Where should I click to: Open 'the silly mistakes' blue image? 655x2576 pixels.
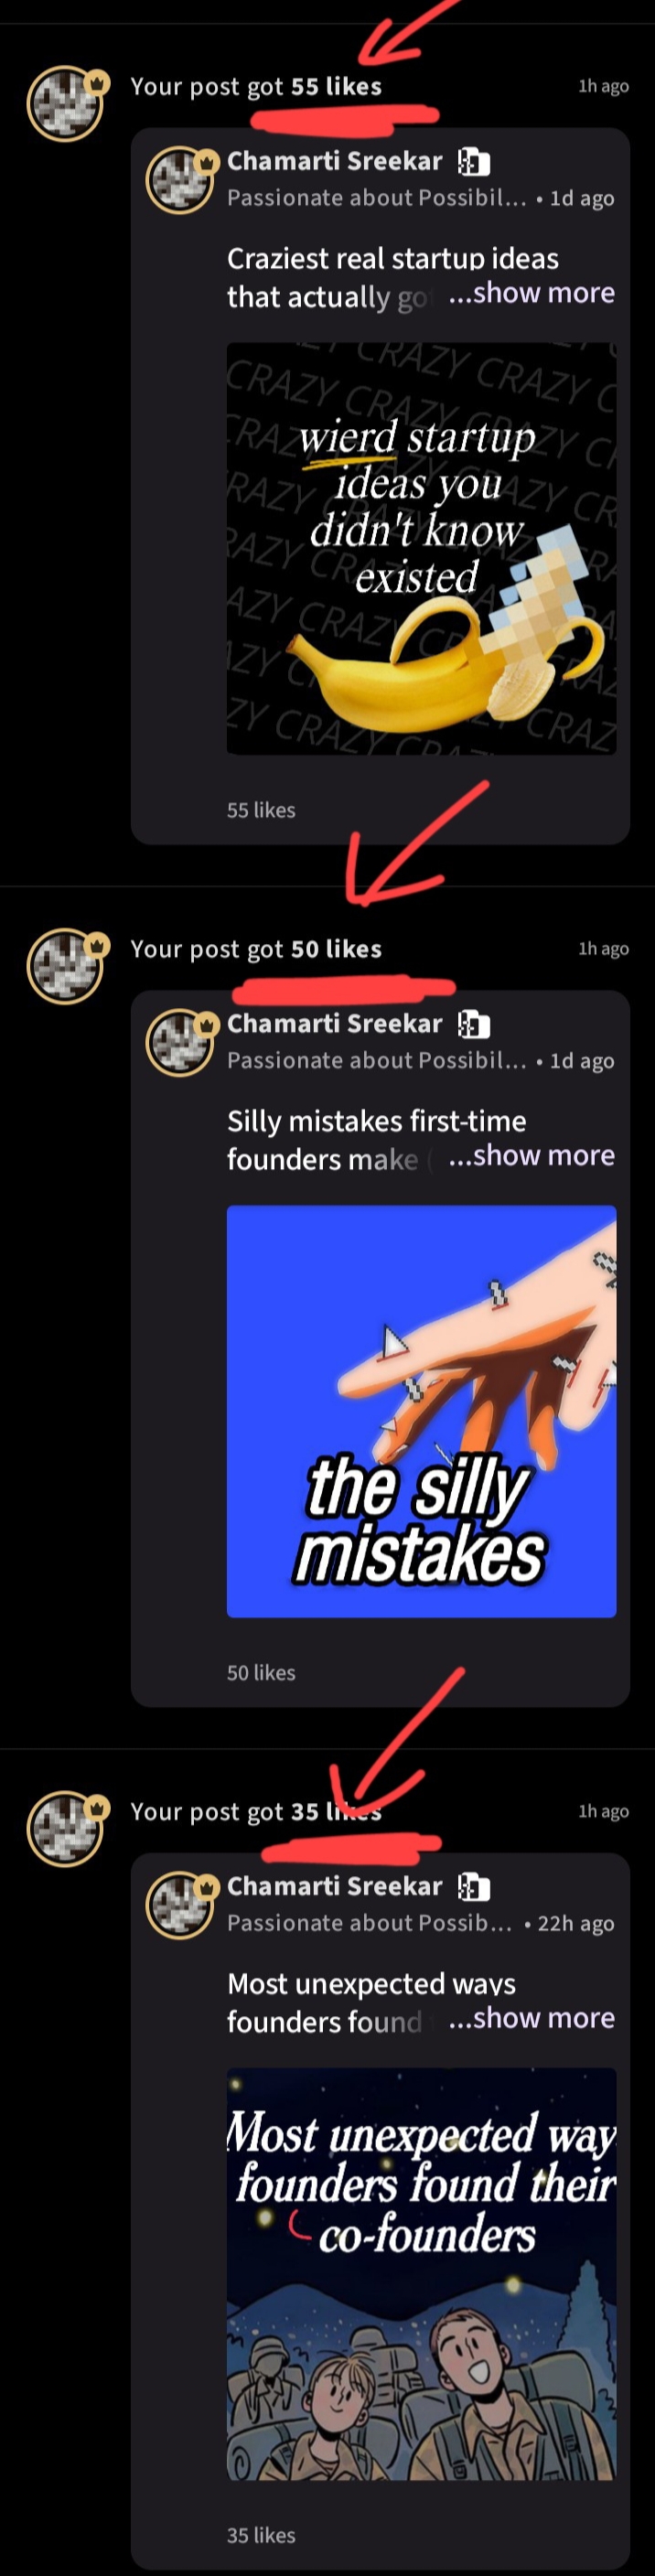point(421,1411)
